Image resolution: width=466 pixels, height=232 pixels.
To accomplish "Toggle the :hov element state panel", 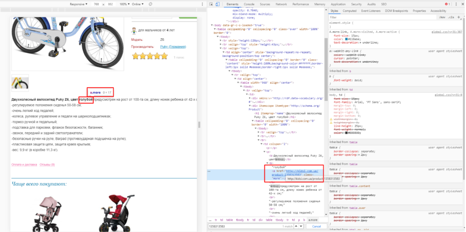I will tap(441, 17).
